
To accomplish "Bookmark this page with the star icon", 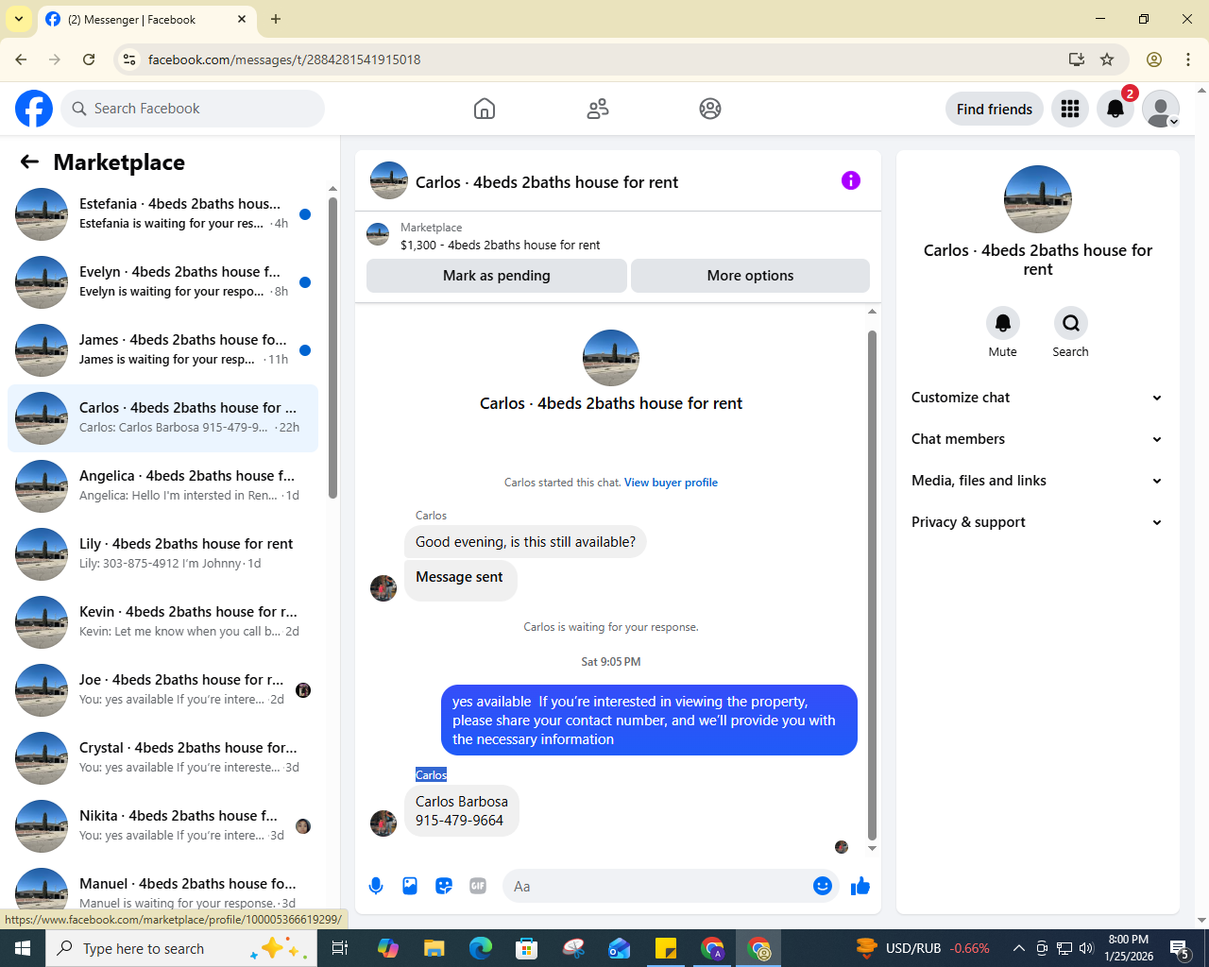I will (x=1107, y=59).
